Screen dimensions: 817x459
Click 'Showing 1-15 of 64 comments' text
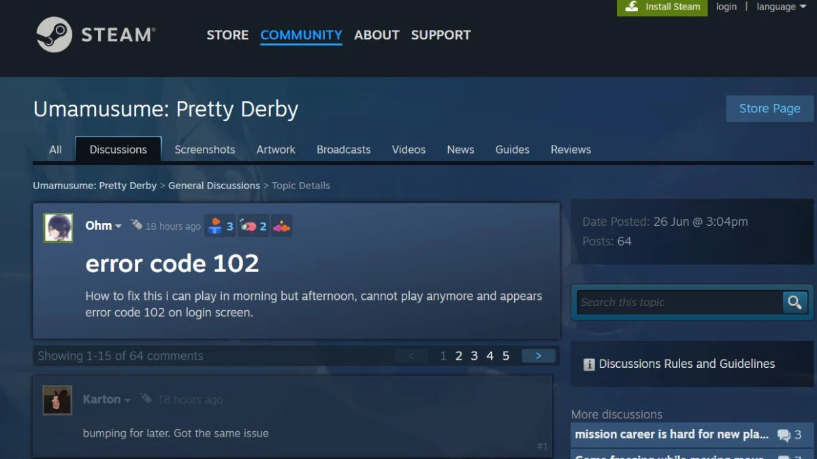point(120,356)
